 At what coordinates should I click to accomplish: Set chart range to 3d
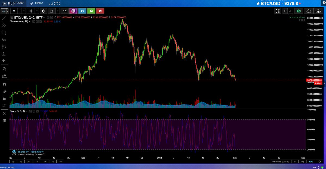click(53, 161)
